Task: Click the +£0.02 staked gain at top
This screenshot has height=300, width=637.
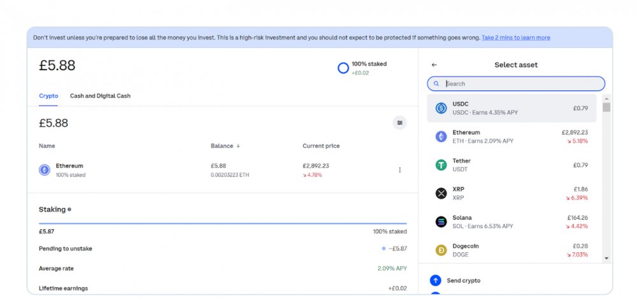Action: point(360,73)
